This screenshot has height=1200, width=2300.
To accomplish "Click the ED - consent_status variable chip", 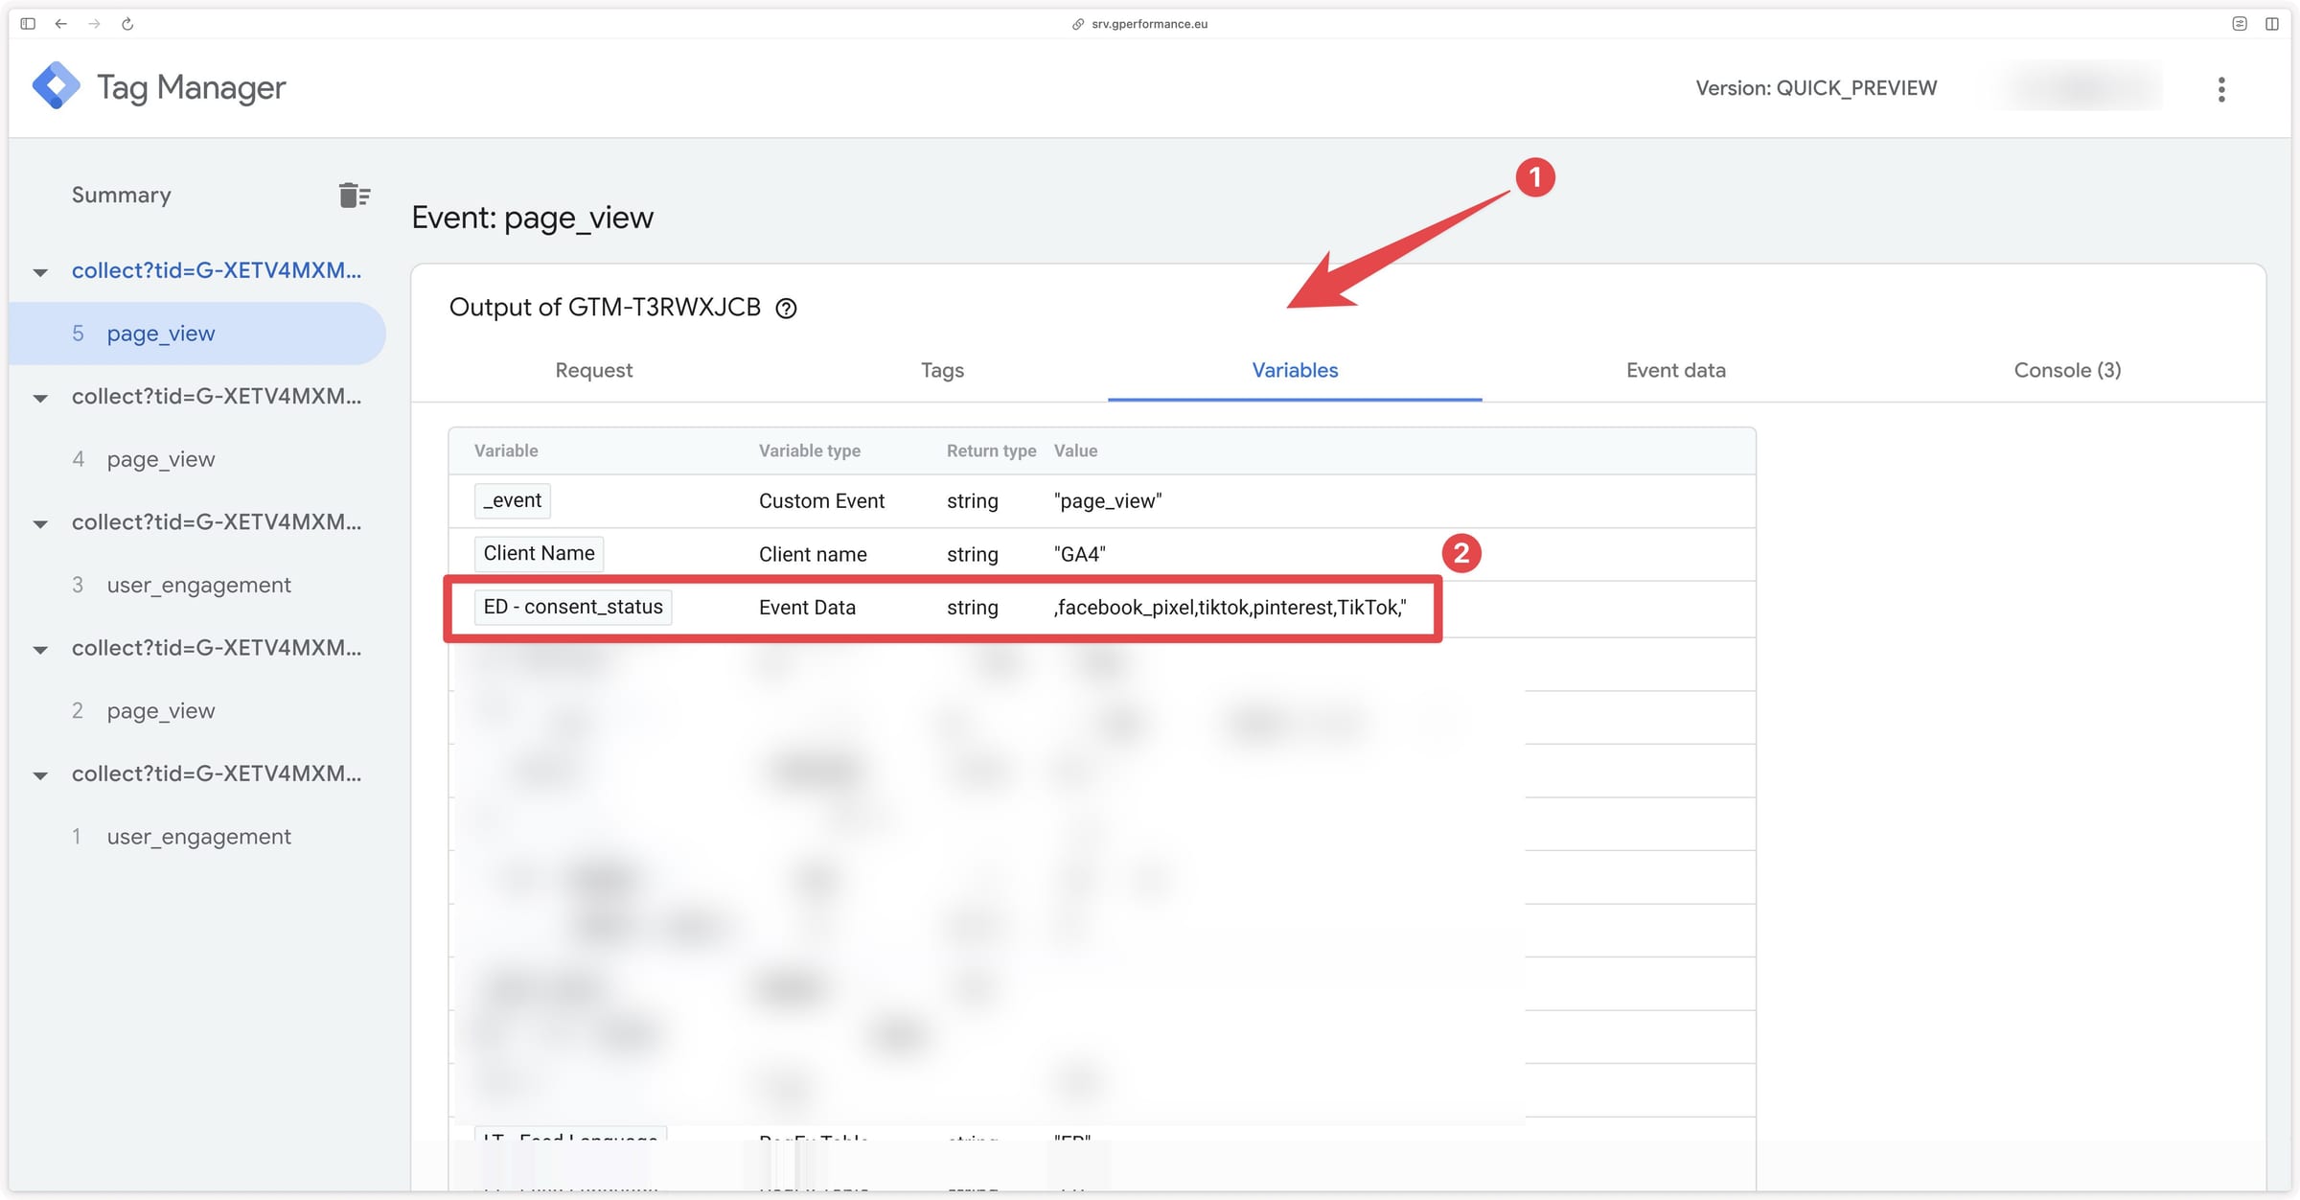I will pyautogui.click(x=573, y=607).
